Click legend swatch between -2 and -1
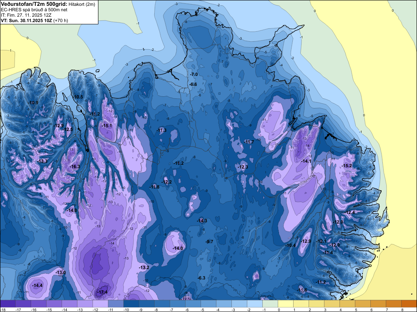This screenshot has width=417, height=312. pos(254,304)
